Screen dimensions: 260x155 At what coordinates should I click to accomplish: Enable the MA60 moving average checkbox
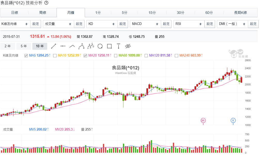(116, 56)
